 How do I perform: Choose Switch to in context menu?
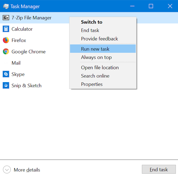coord(103,22)
